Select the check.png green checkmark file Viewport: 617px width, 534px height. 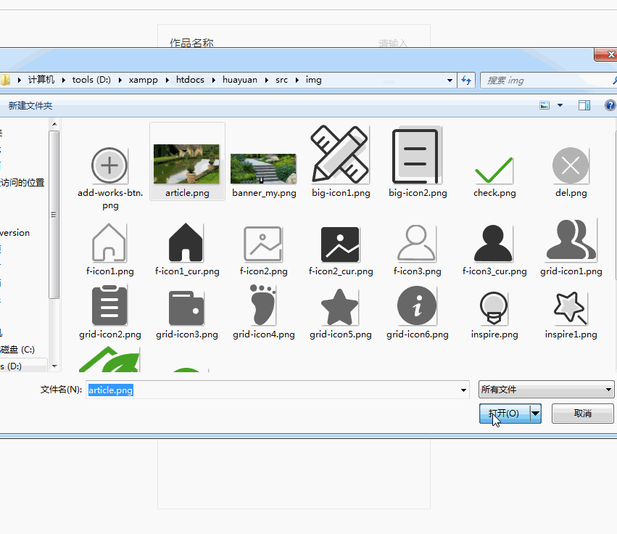494,168
